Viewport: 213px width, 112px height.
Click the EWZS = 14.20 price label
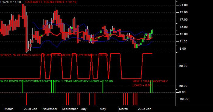(11, 2)
